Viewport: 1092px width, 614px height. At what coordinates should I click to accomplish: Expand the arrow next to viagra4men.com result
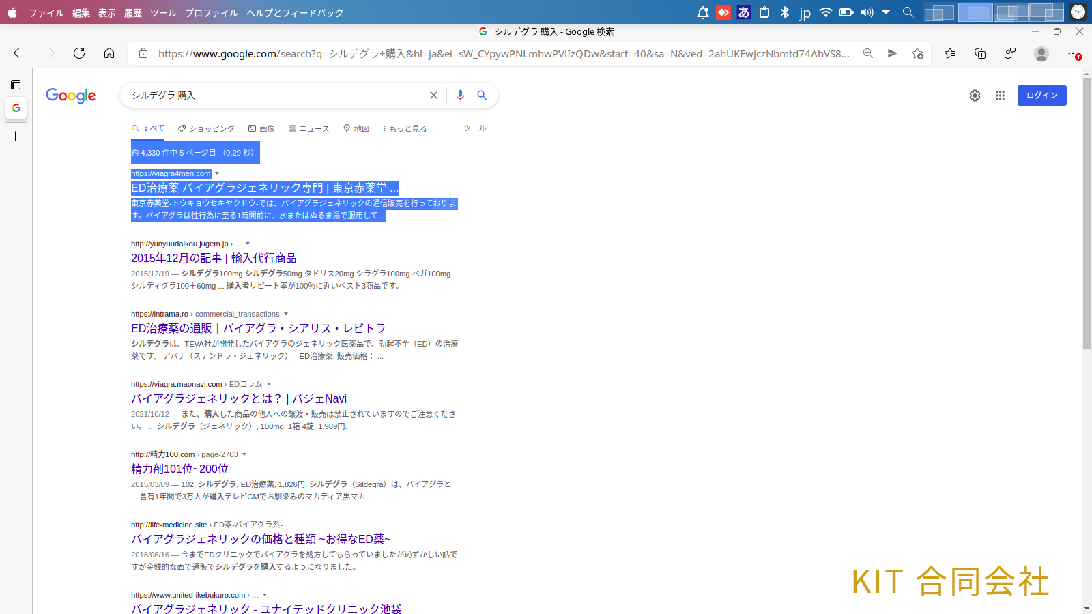pyautogui.click(x=217, y=173)
